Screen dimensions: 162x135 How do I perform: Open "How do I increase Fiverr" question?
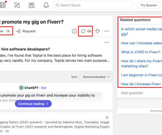click(141, 84)
